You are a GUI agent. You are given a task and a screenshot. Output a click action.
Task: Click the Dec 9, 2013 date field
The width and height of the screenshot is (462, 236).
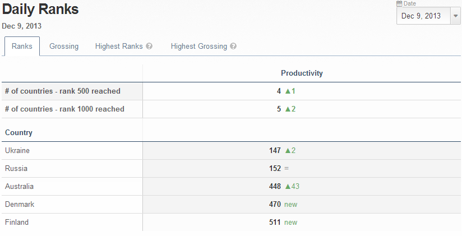(x=423, y=16)
